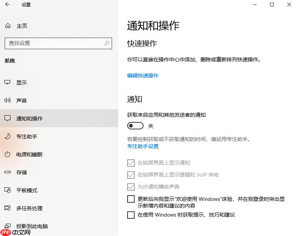297x236 pixels.
Task: Close the settings window
Action: 289,4
